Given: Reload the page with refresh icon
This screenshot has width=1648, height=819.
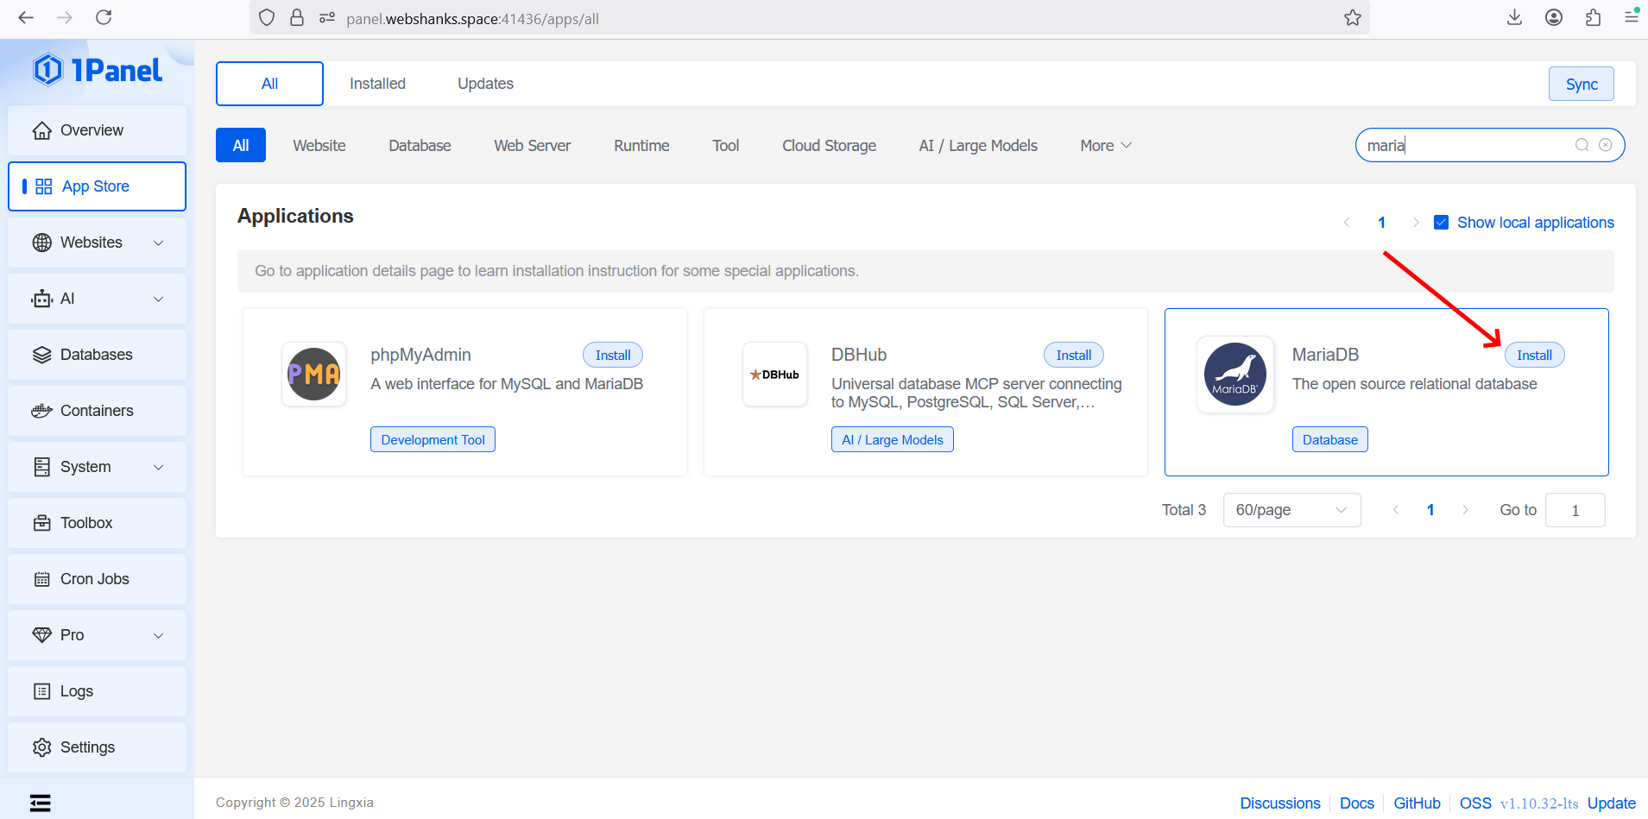Looking at the screenshot, I should (104, 17).
